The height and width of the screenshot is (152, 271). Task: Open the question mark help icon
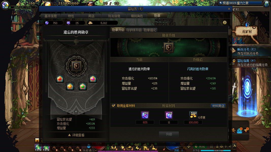(x=225, y=23)
